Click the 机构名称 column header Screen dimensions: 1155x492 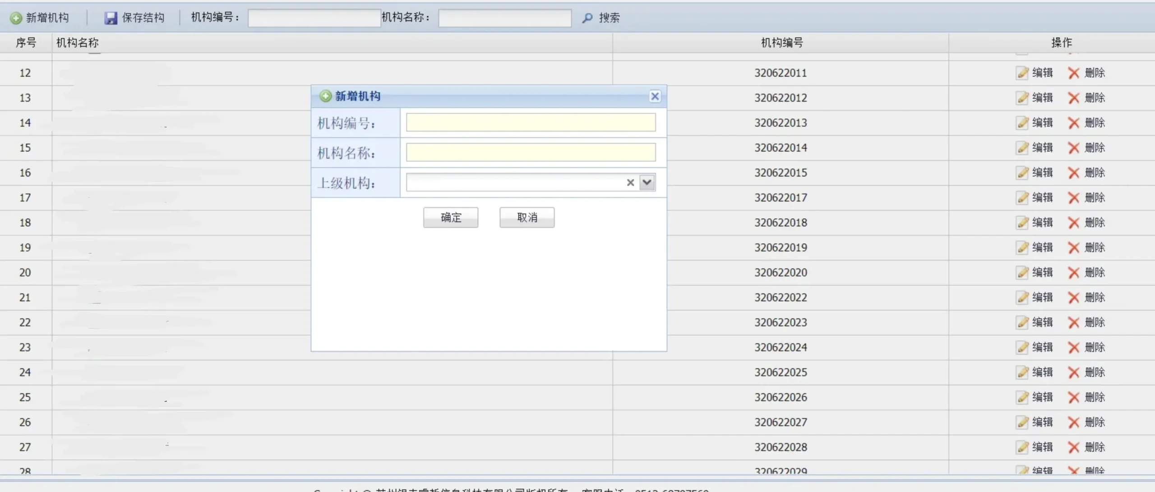pos(77,43)
